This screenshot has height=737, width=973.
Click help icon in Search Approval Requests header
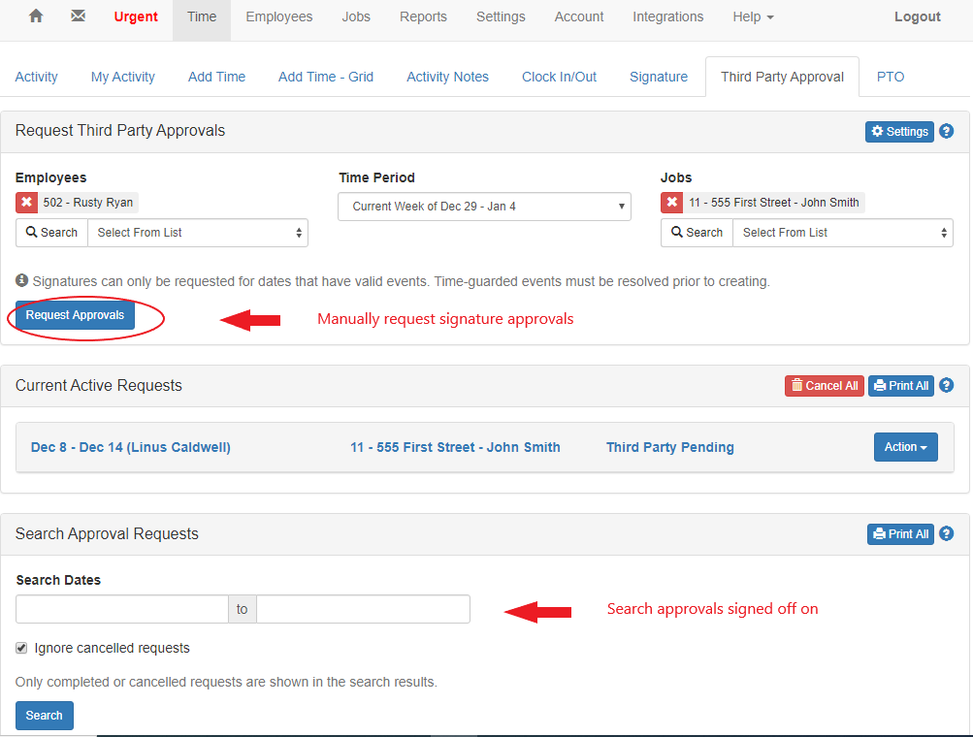pos(947,533)
